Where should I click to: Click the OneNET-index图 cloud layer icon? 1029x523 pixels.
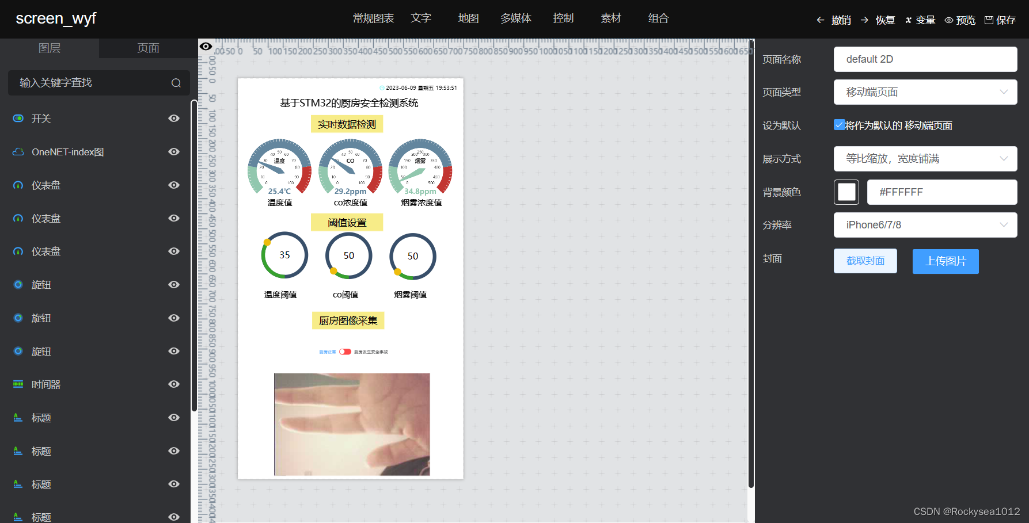click(x=17, y=151)
